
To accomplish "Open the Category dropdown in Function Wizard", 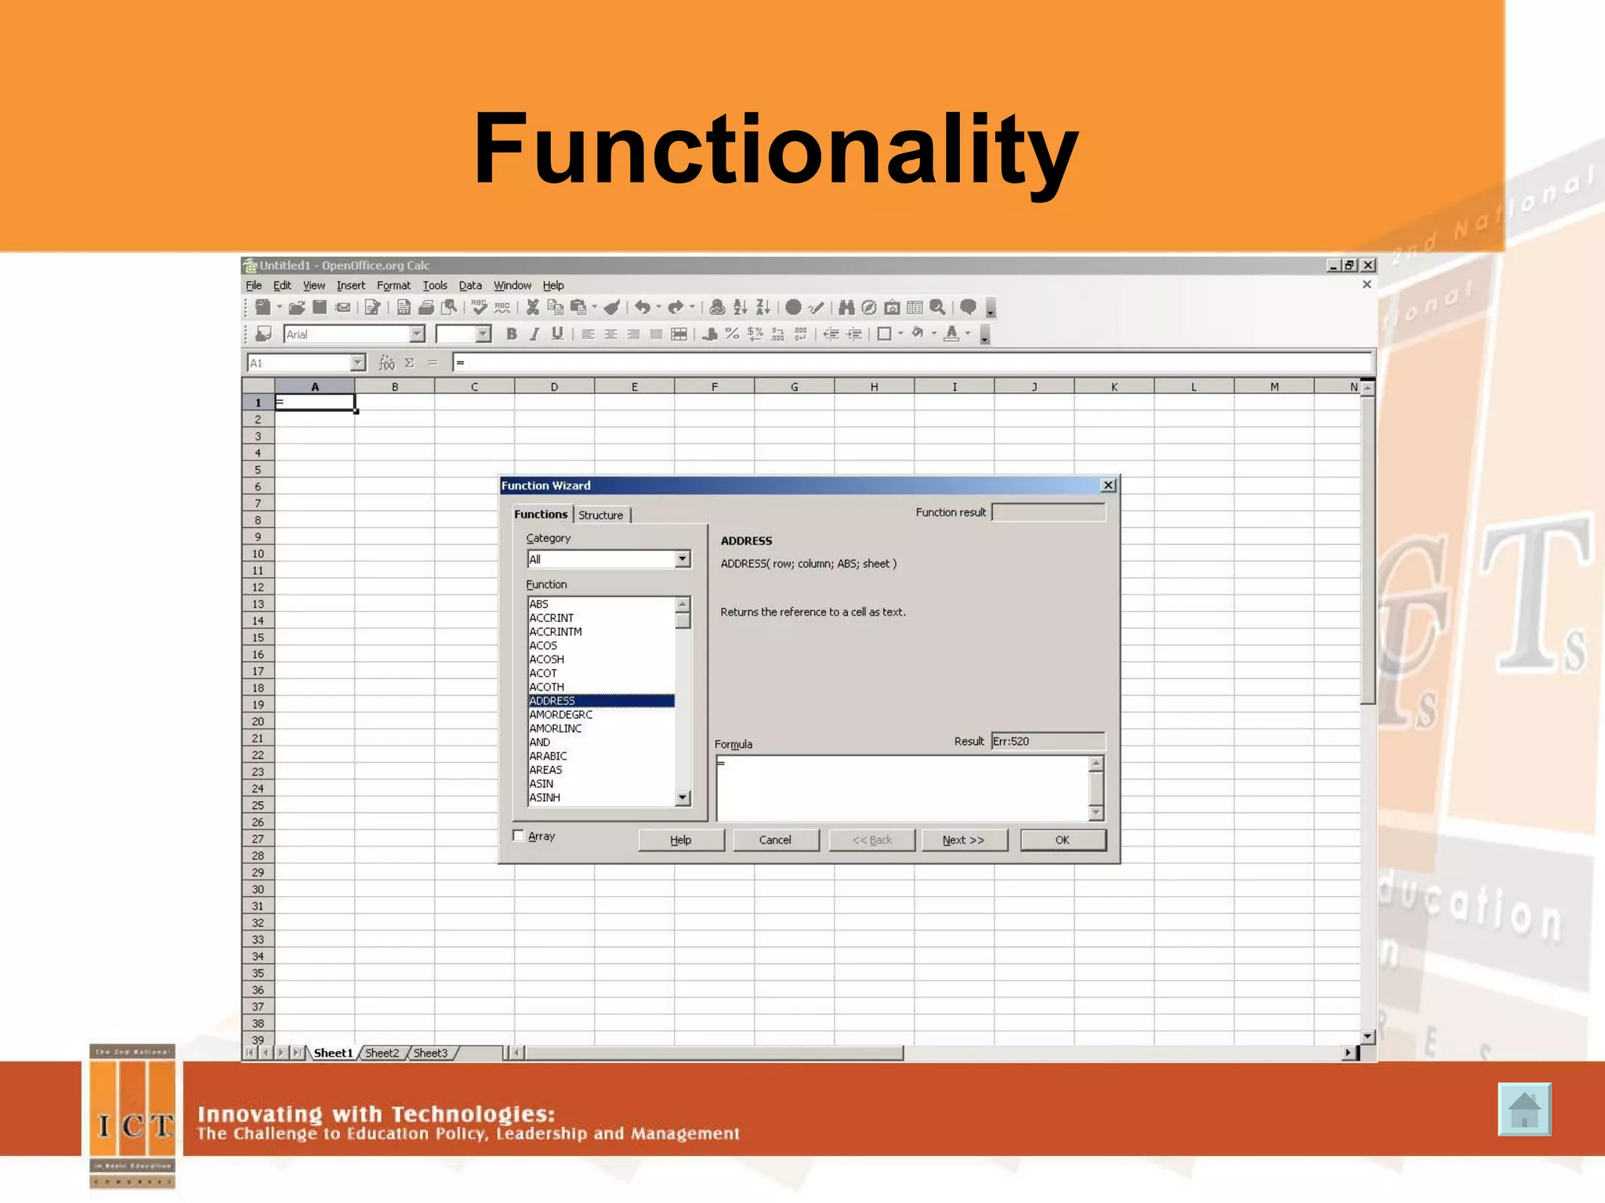I will pos(683,559).
